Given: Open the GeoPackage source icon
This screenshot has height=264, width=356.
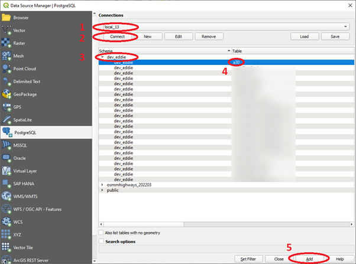Looking at the screenshot, I should point(7,94).
